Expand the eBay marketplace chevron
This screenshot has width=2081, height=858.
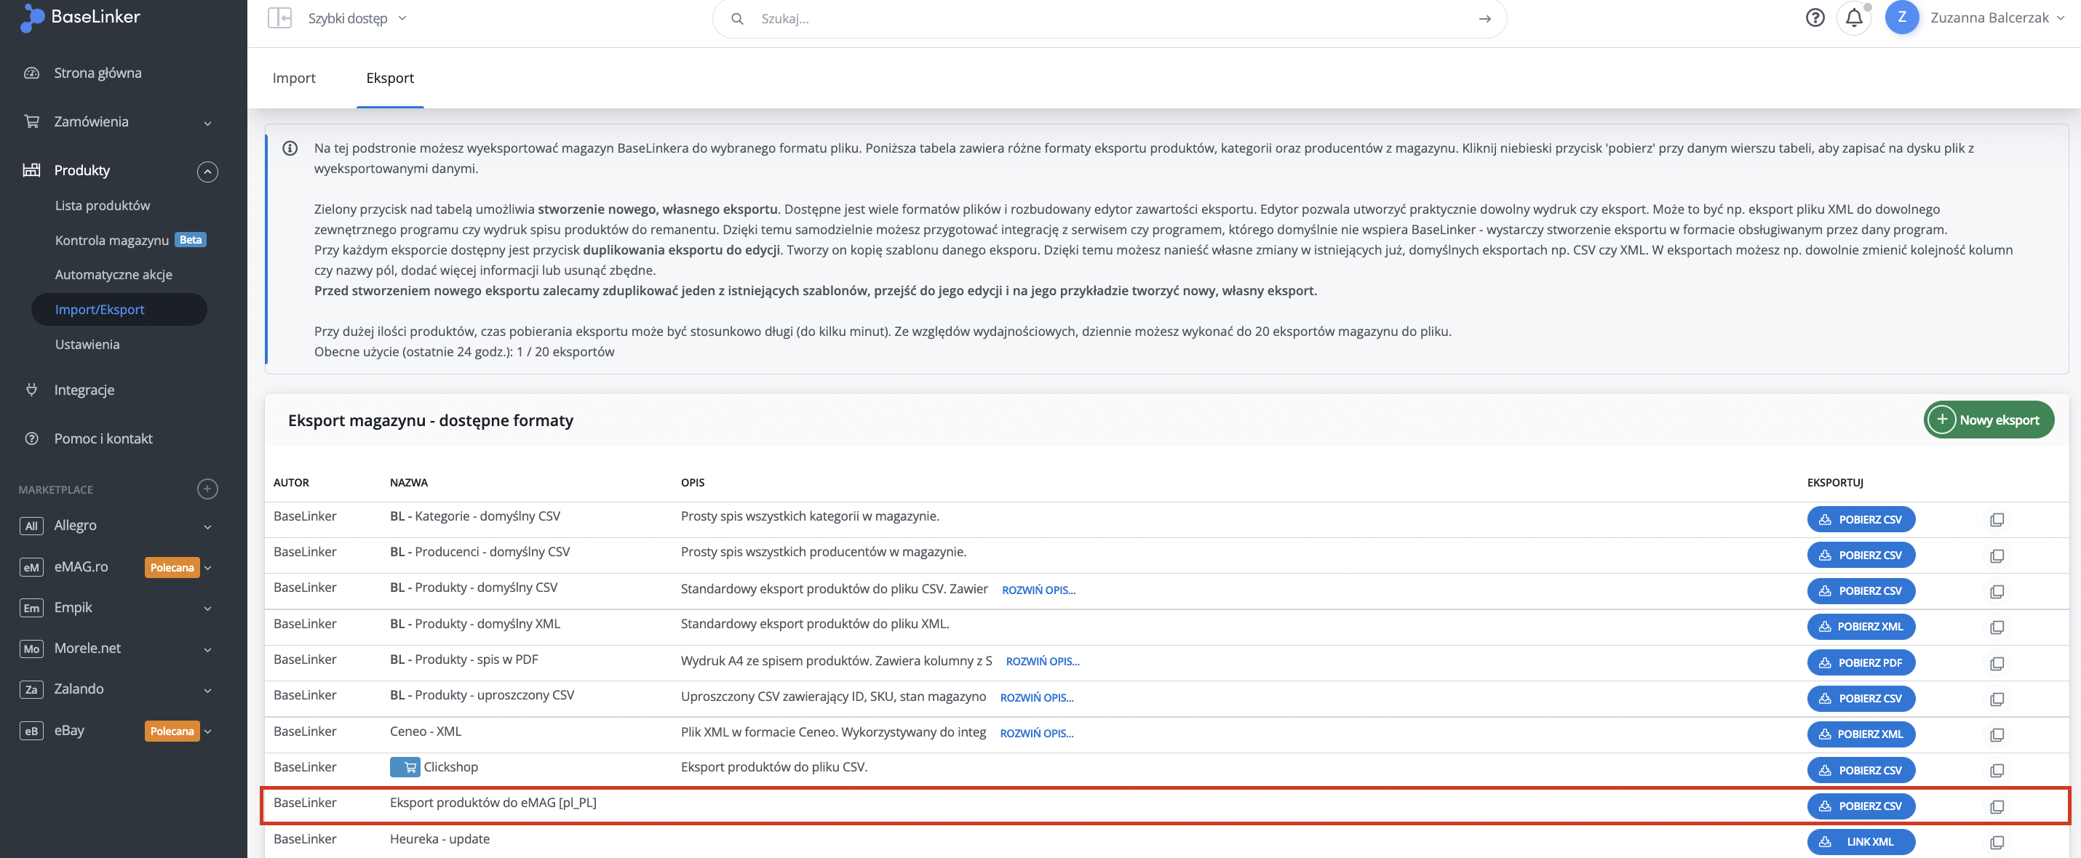207,731
